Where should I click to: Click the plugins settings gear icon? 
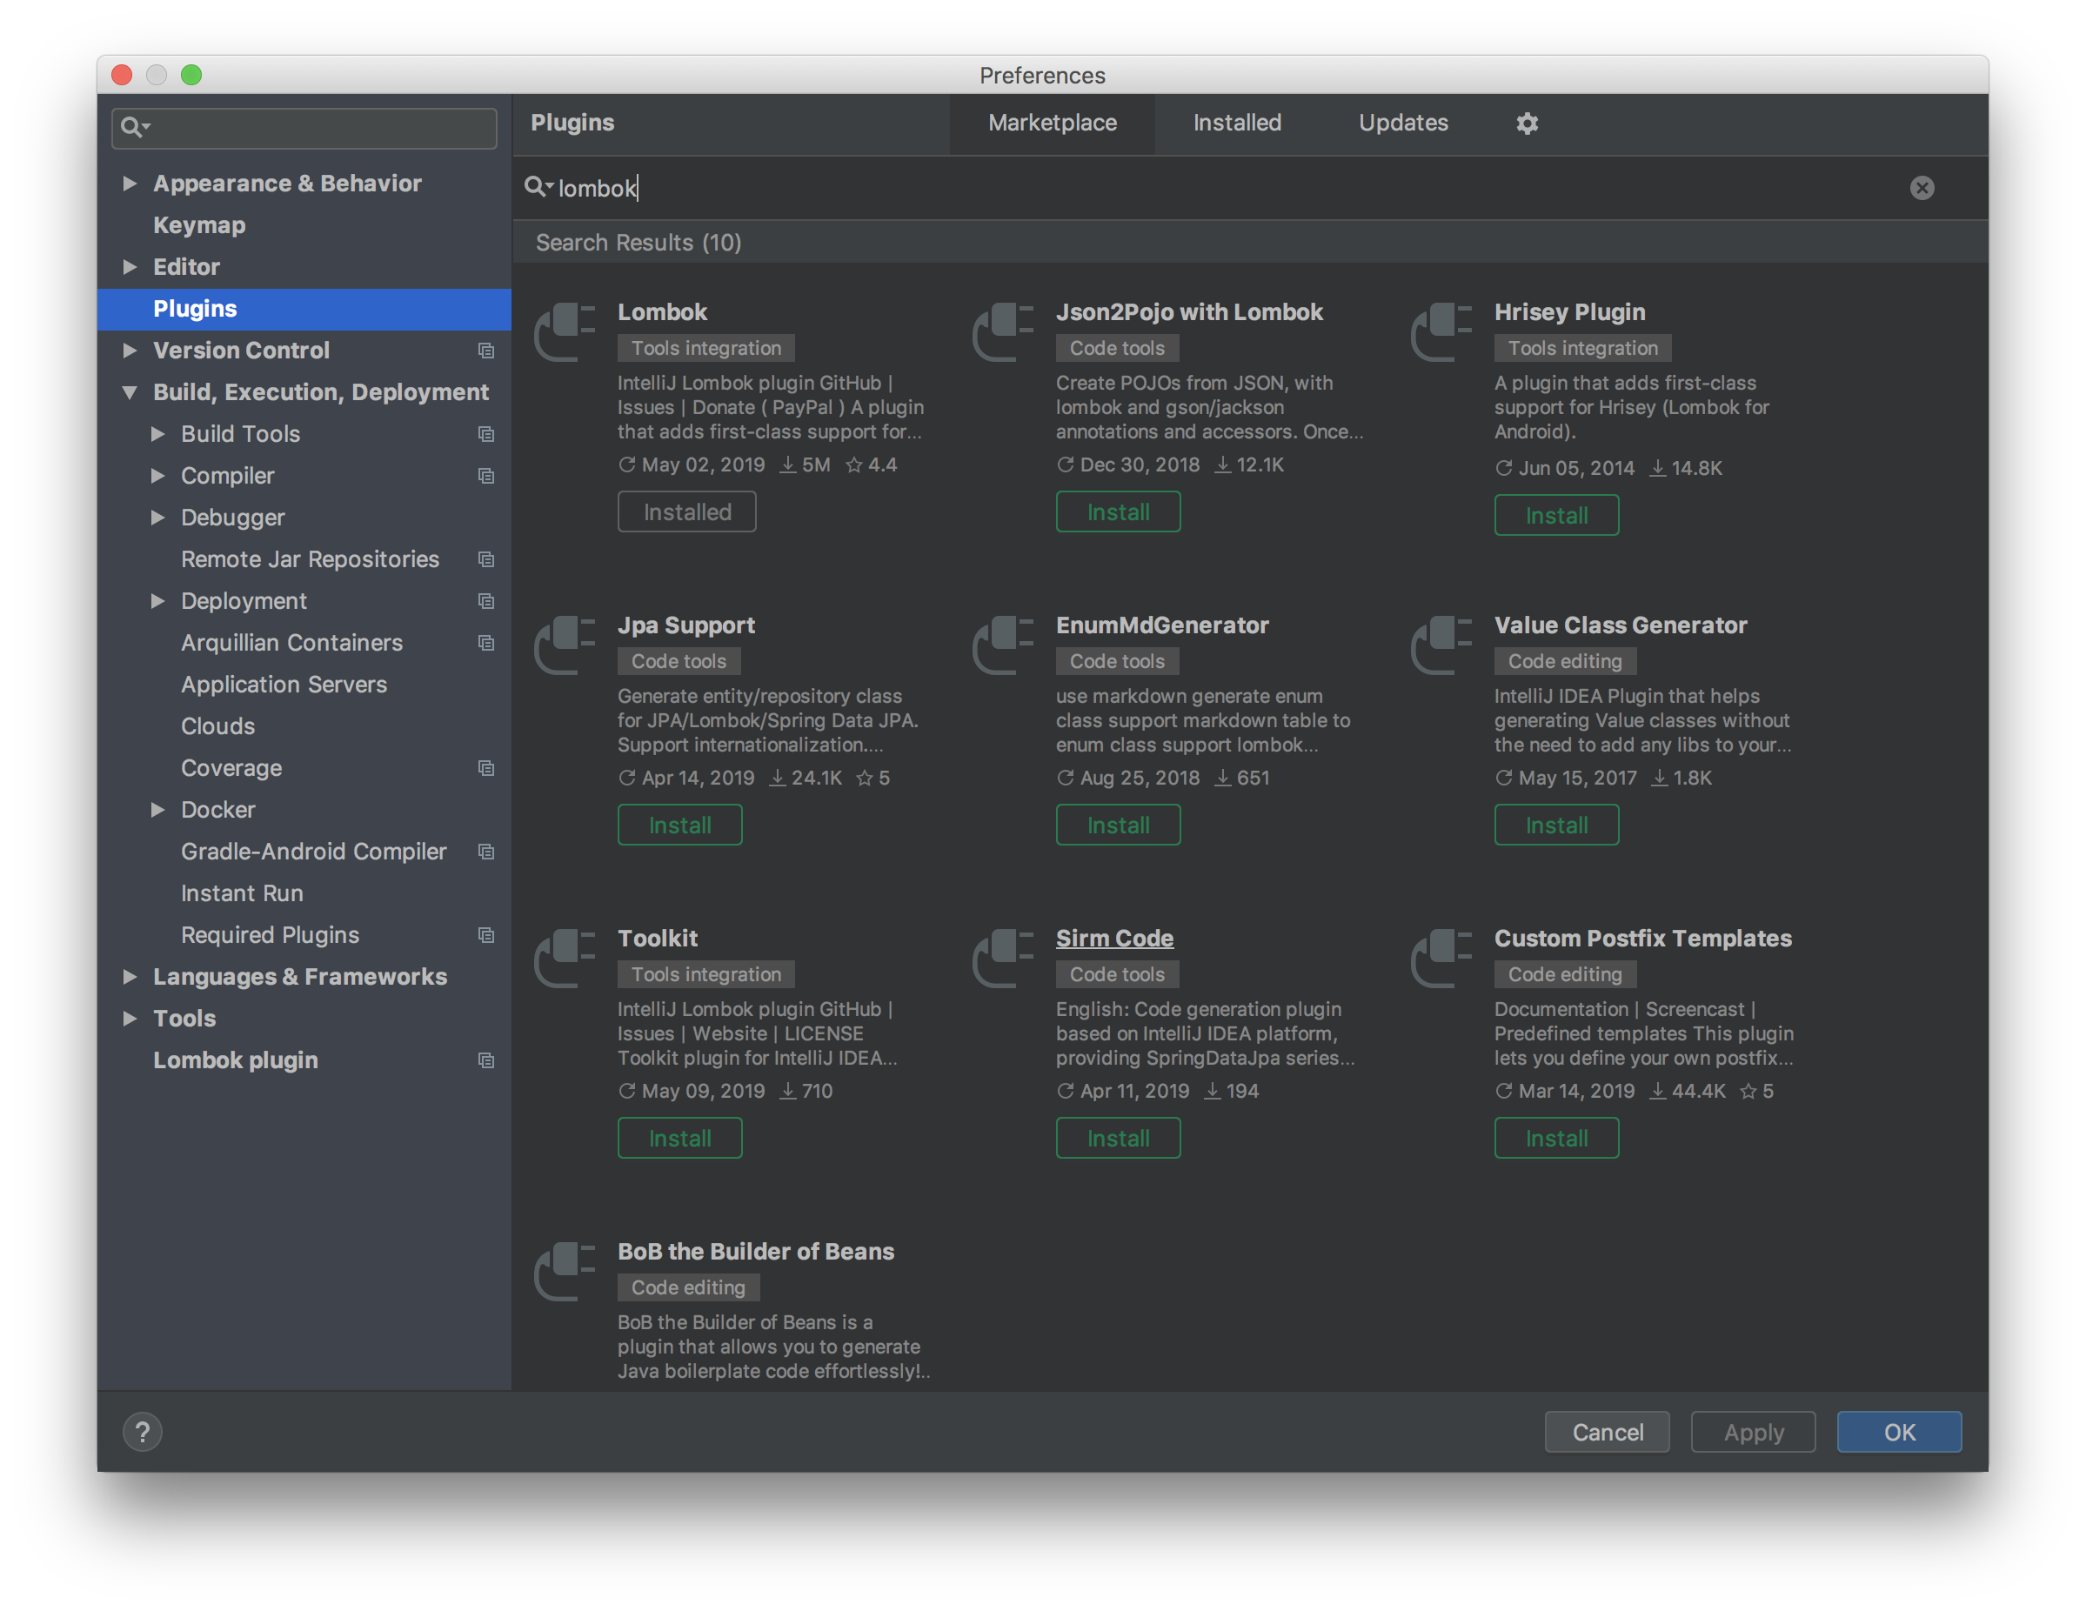pos(1527,124)
